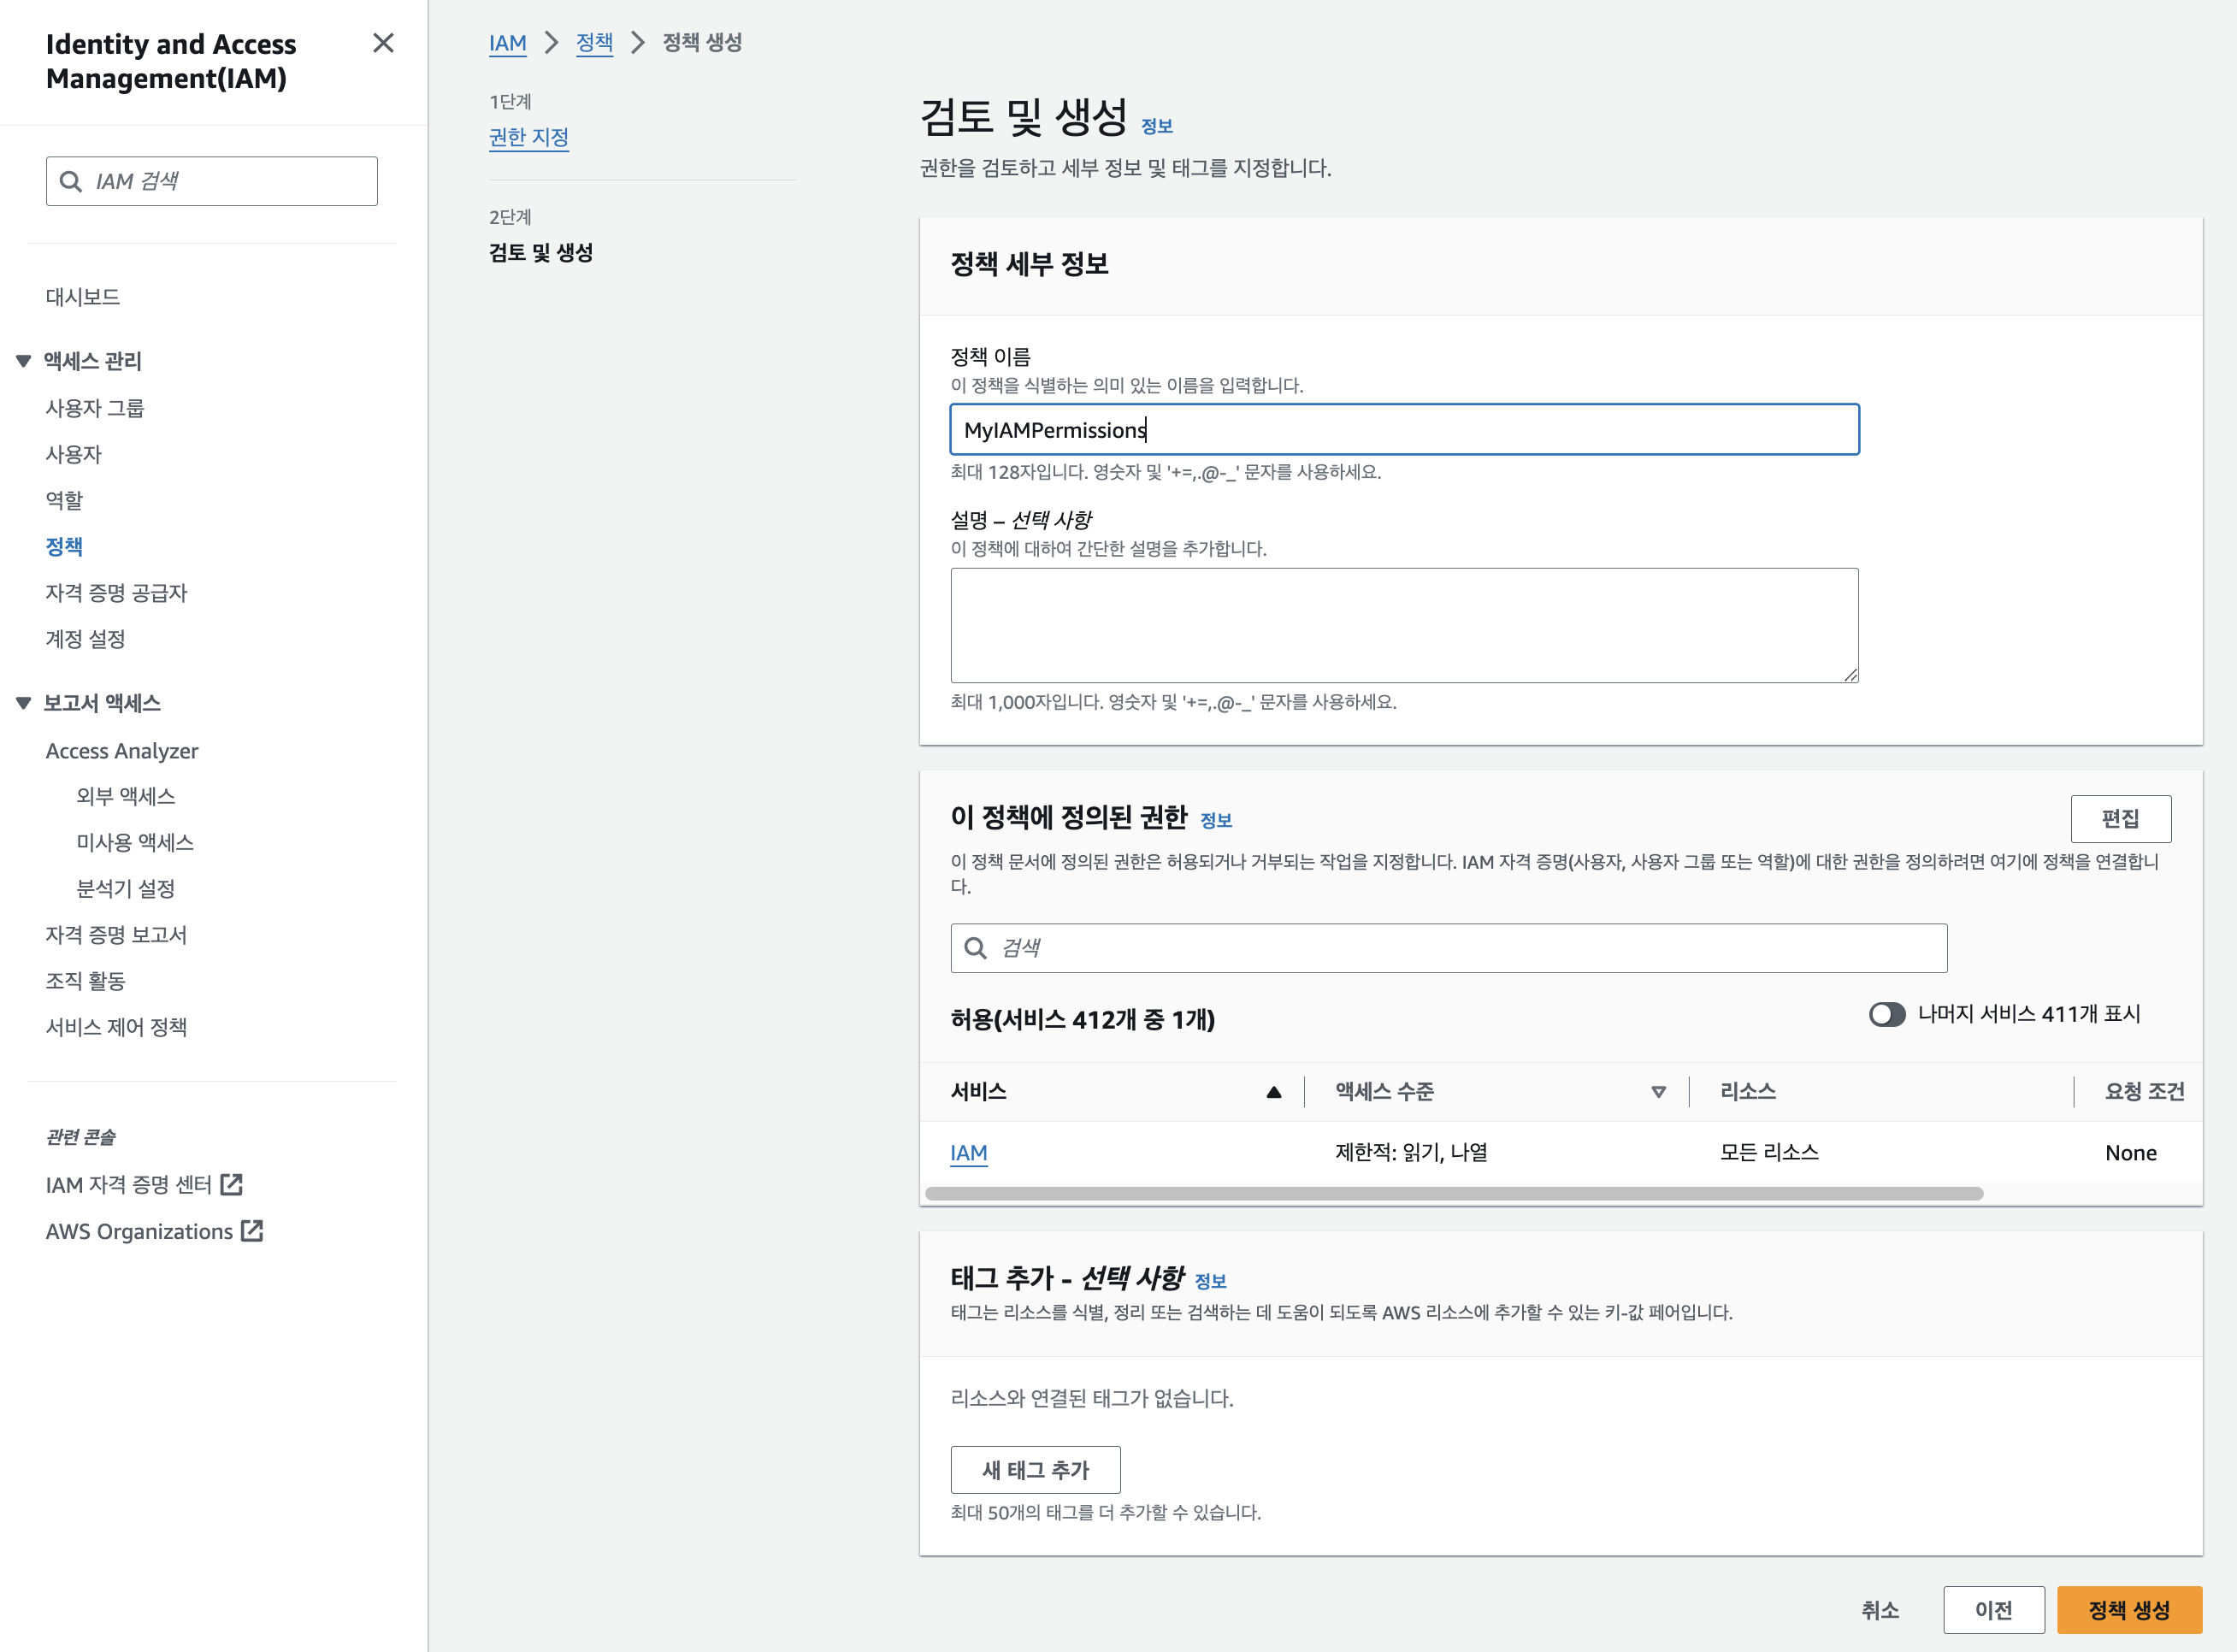Click breadcrumb chevron after IAM
Screen dimensions: 2237x1652
pyautogui.click(x=551, y=43)
